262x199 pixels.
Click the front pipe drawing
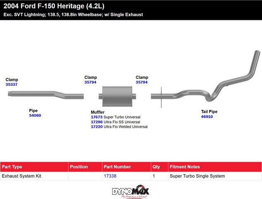click(x=46, y=95)
